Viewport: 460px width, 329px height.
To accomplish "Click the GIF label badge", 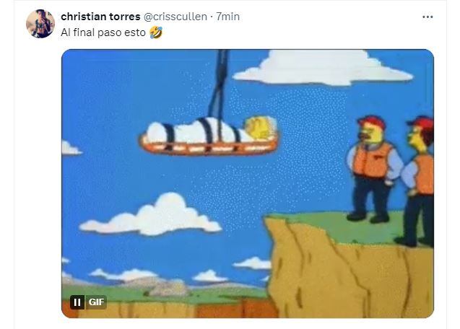I will pyautogui.click(x=97, y=302).
